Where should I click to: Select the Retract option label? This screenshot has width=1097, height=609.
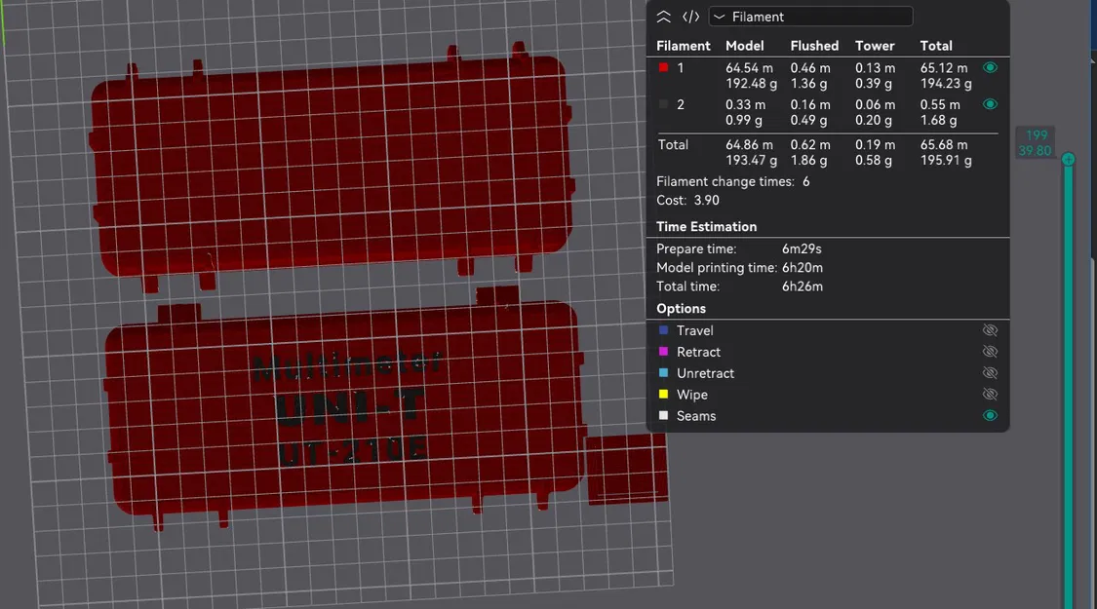point(698,352)
